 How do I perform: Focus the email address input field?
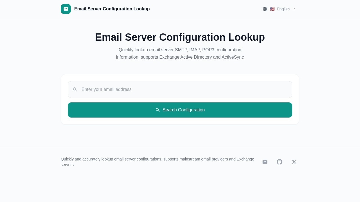[183, 89]
